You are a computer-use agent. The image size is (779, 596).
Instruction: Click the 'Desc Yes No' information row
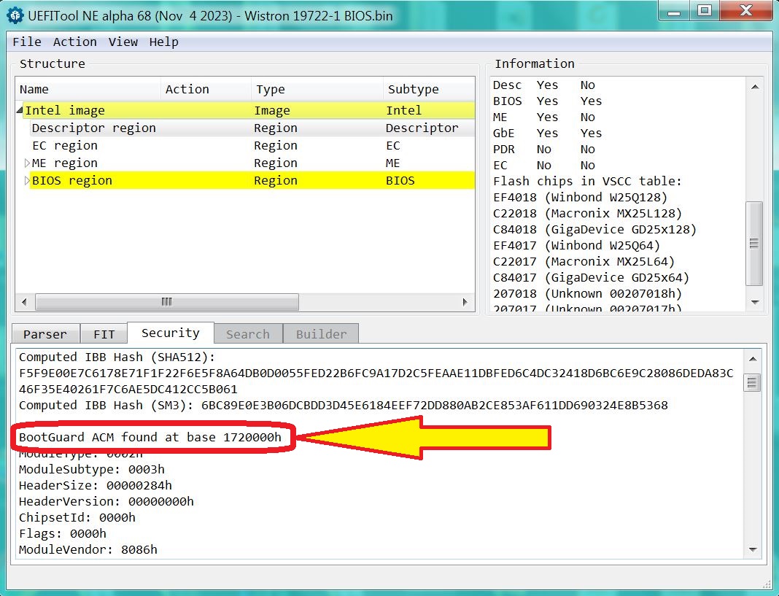click(x=544, y=85)
